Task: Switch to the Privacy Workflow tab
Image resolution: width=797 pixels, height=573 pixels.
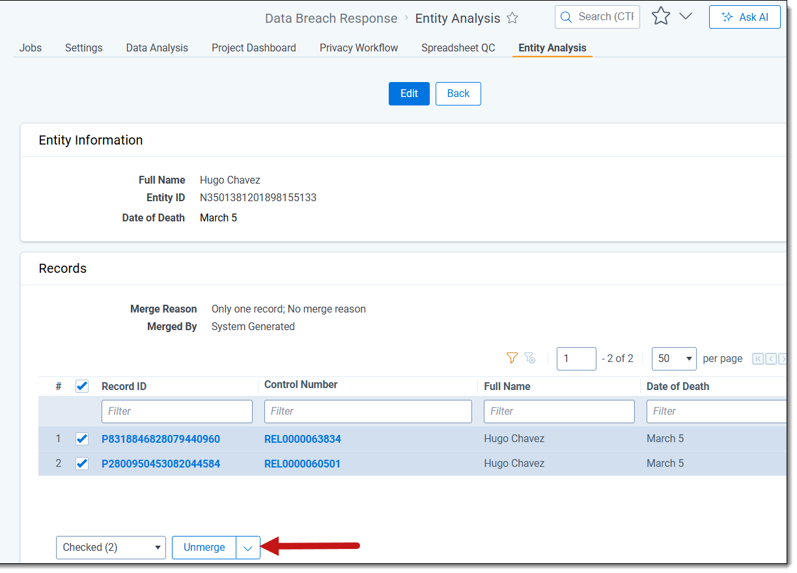Action: coord(359,48)
